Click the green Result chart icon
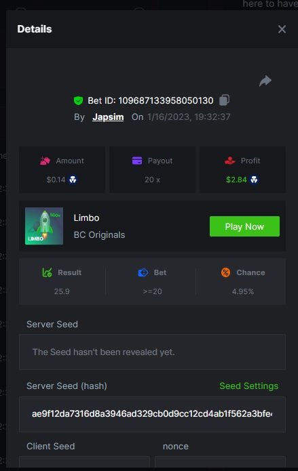Viewport: 298px width, 471px height. (x=47, y=272)
